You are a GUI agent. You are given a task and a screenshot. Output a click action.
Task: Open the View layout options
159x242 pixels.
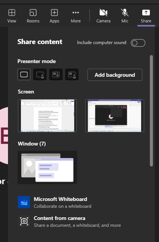(12, 16)
